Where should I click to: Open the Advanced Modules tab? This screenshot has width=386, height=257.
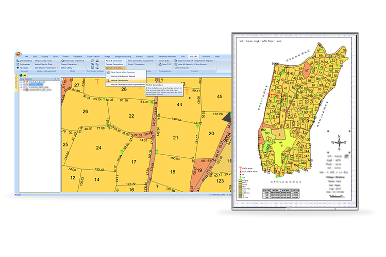[167, 57]
